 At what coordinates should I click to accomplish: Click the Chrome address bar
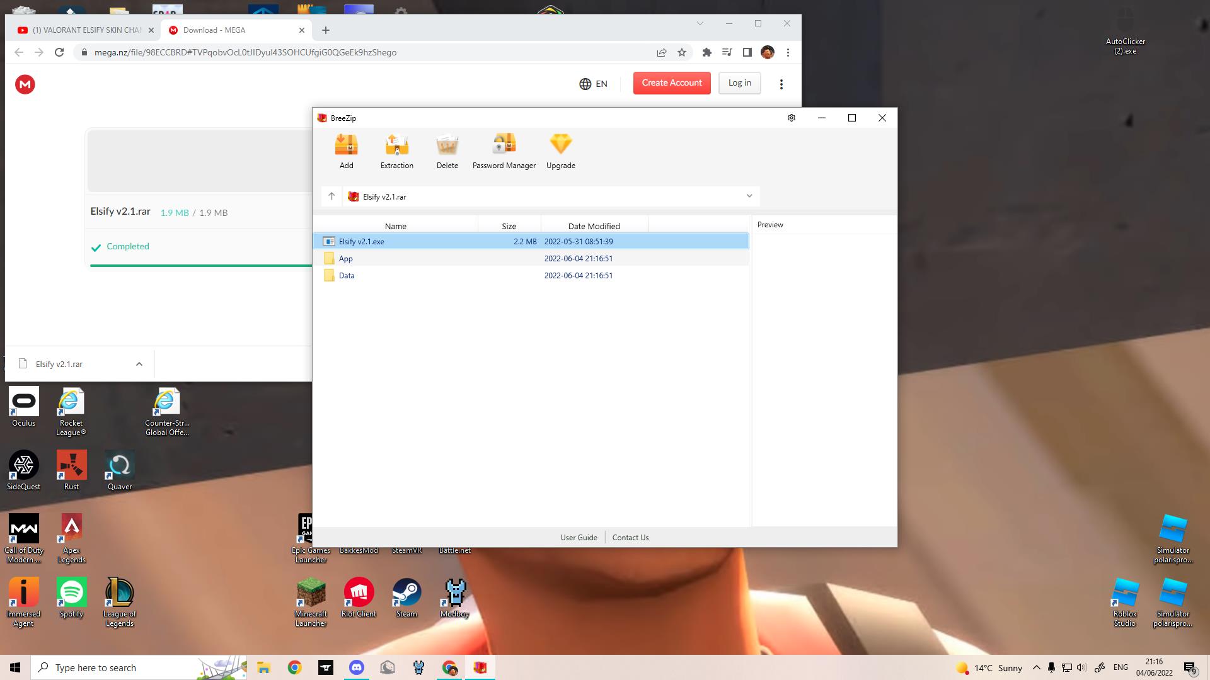coord(366,52)
